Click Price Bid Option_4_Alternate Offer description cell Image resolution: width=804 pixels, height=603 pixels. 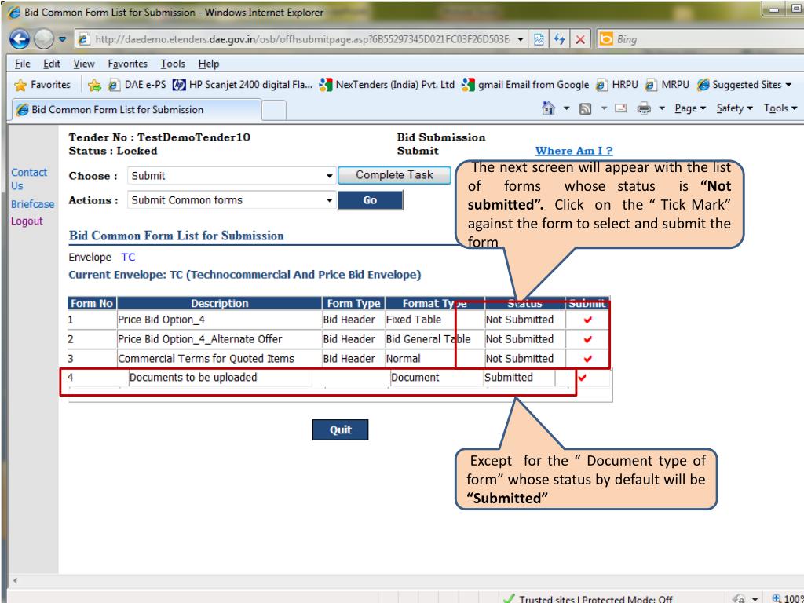[219, 339]
